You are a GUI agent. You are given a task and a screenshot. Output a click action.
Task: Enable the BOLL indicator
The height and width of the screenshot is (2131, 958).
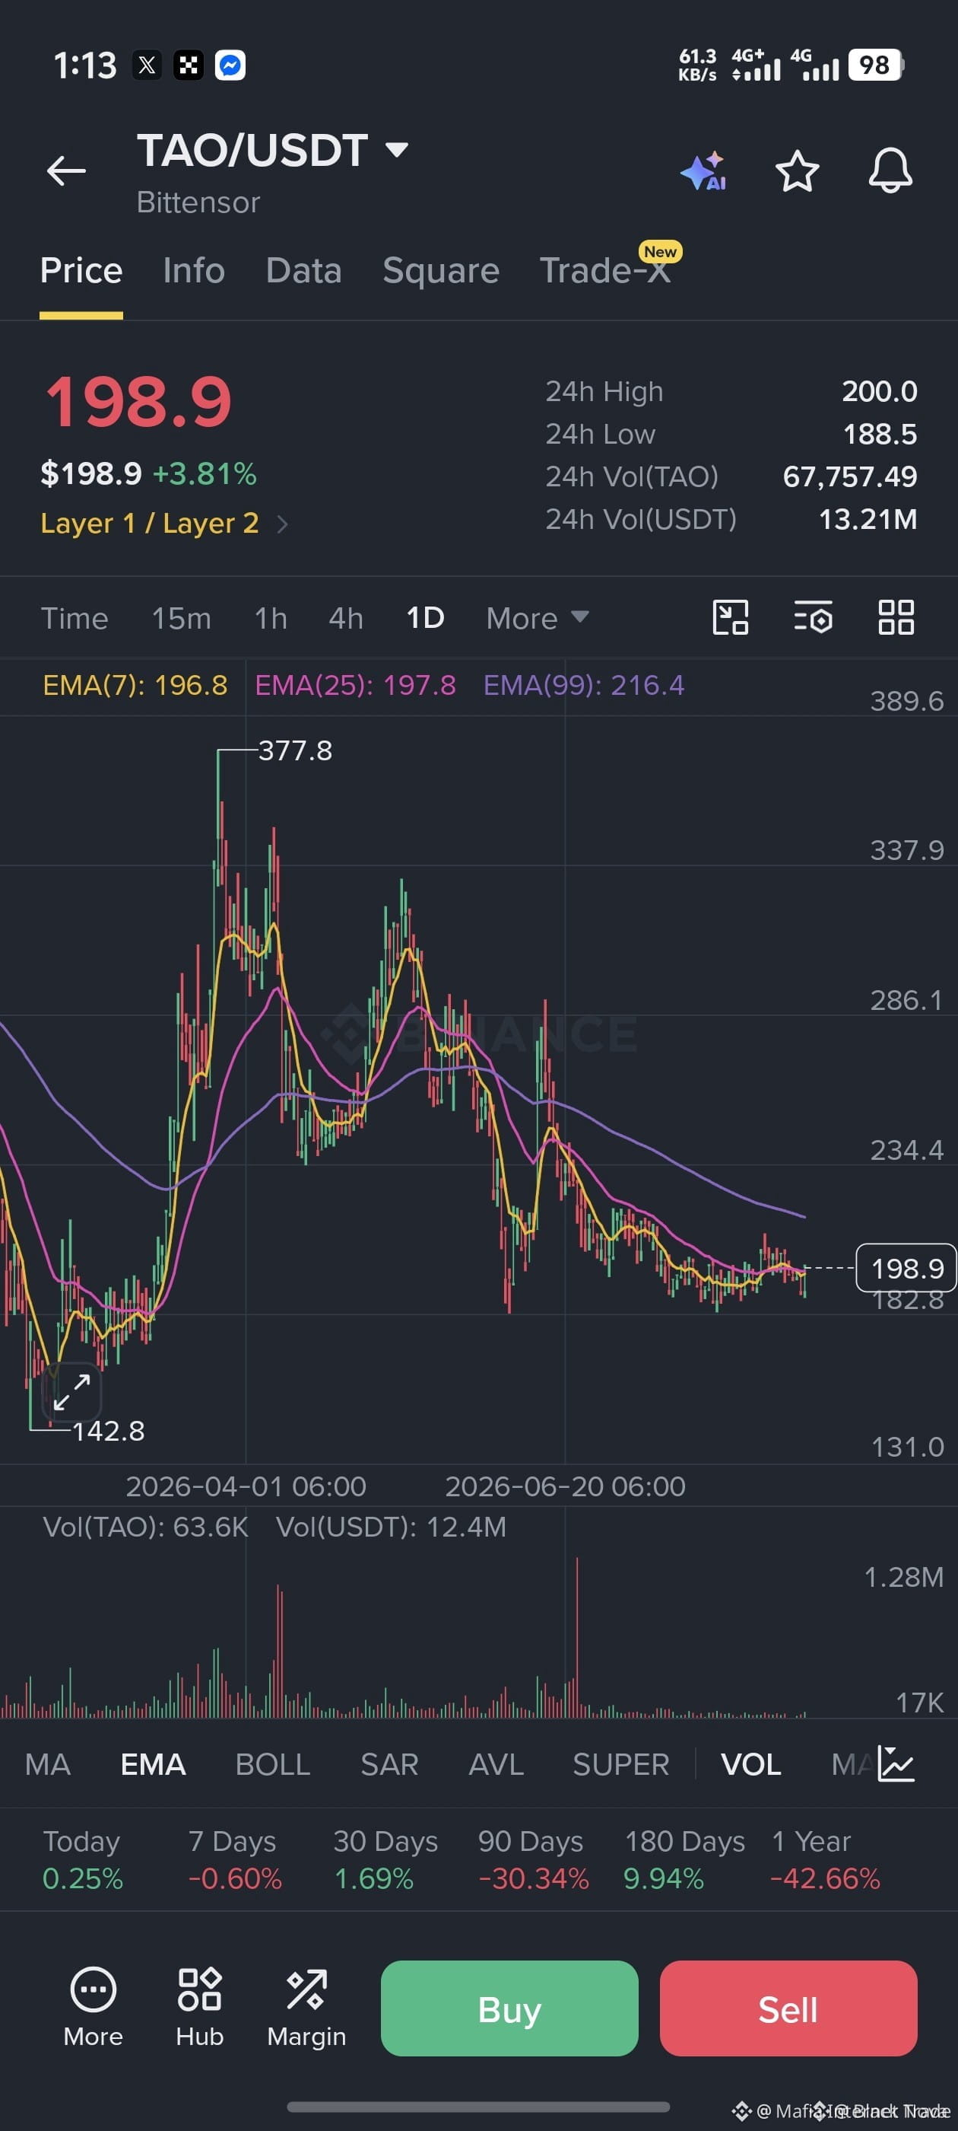273,1763
